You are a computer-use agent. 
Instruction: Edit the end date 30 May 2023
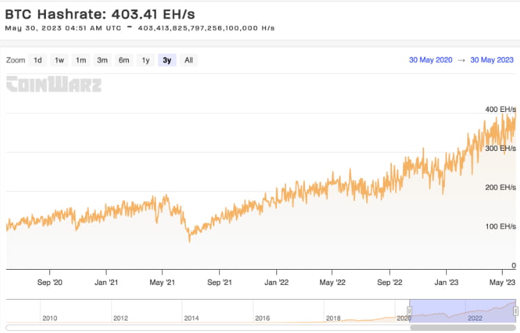click(492, 60)
